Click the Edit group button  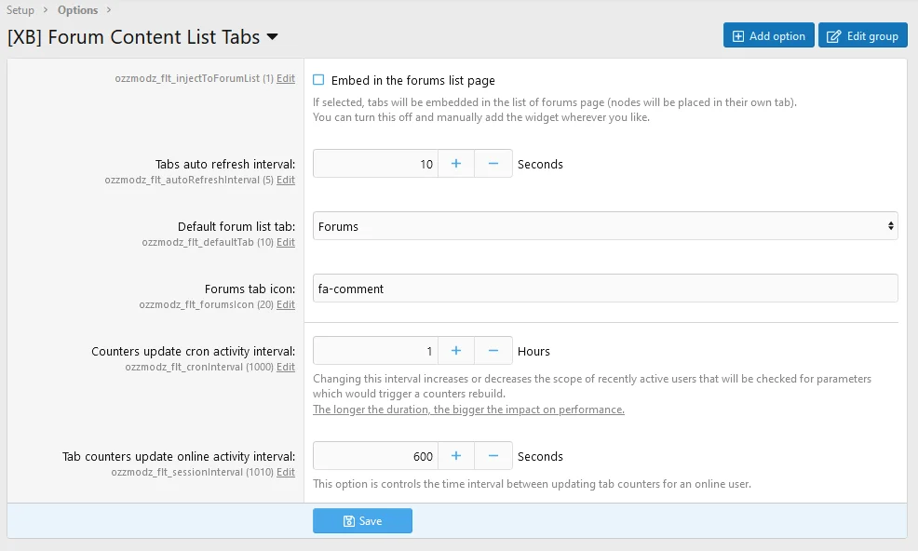(862, 35)
